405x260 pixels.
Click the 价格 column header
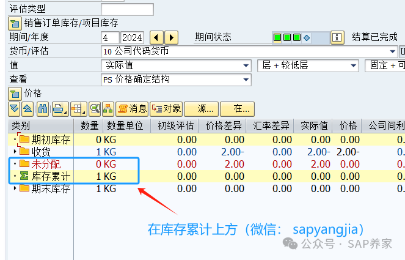tap(347, 126)
